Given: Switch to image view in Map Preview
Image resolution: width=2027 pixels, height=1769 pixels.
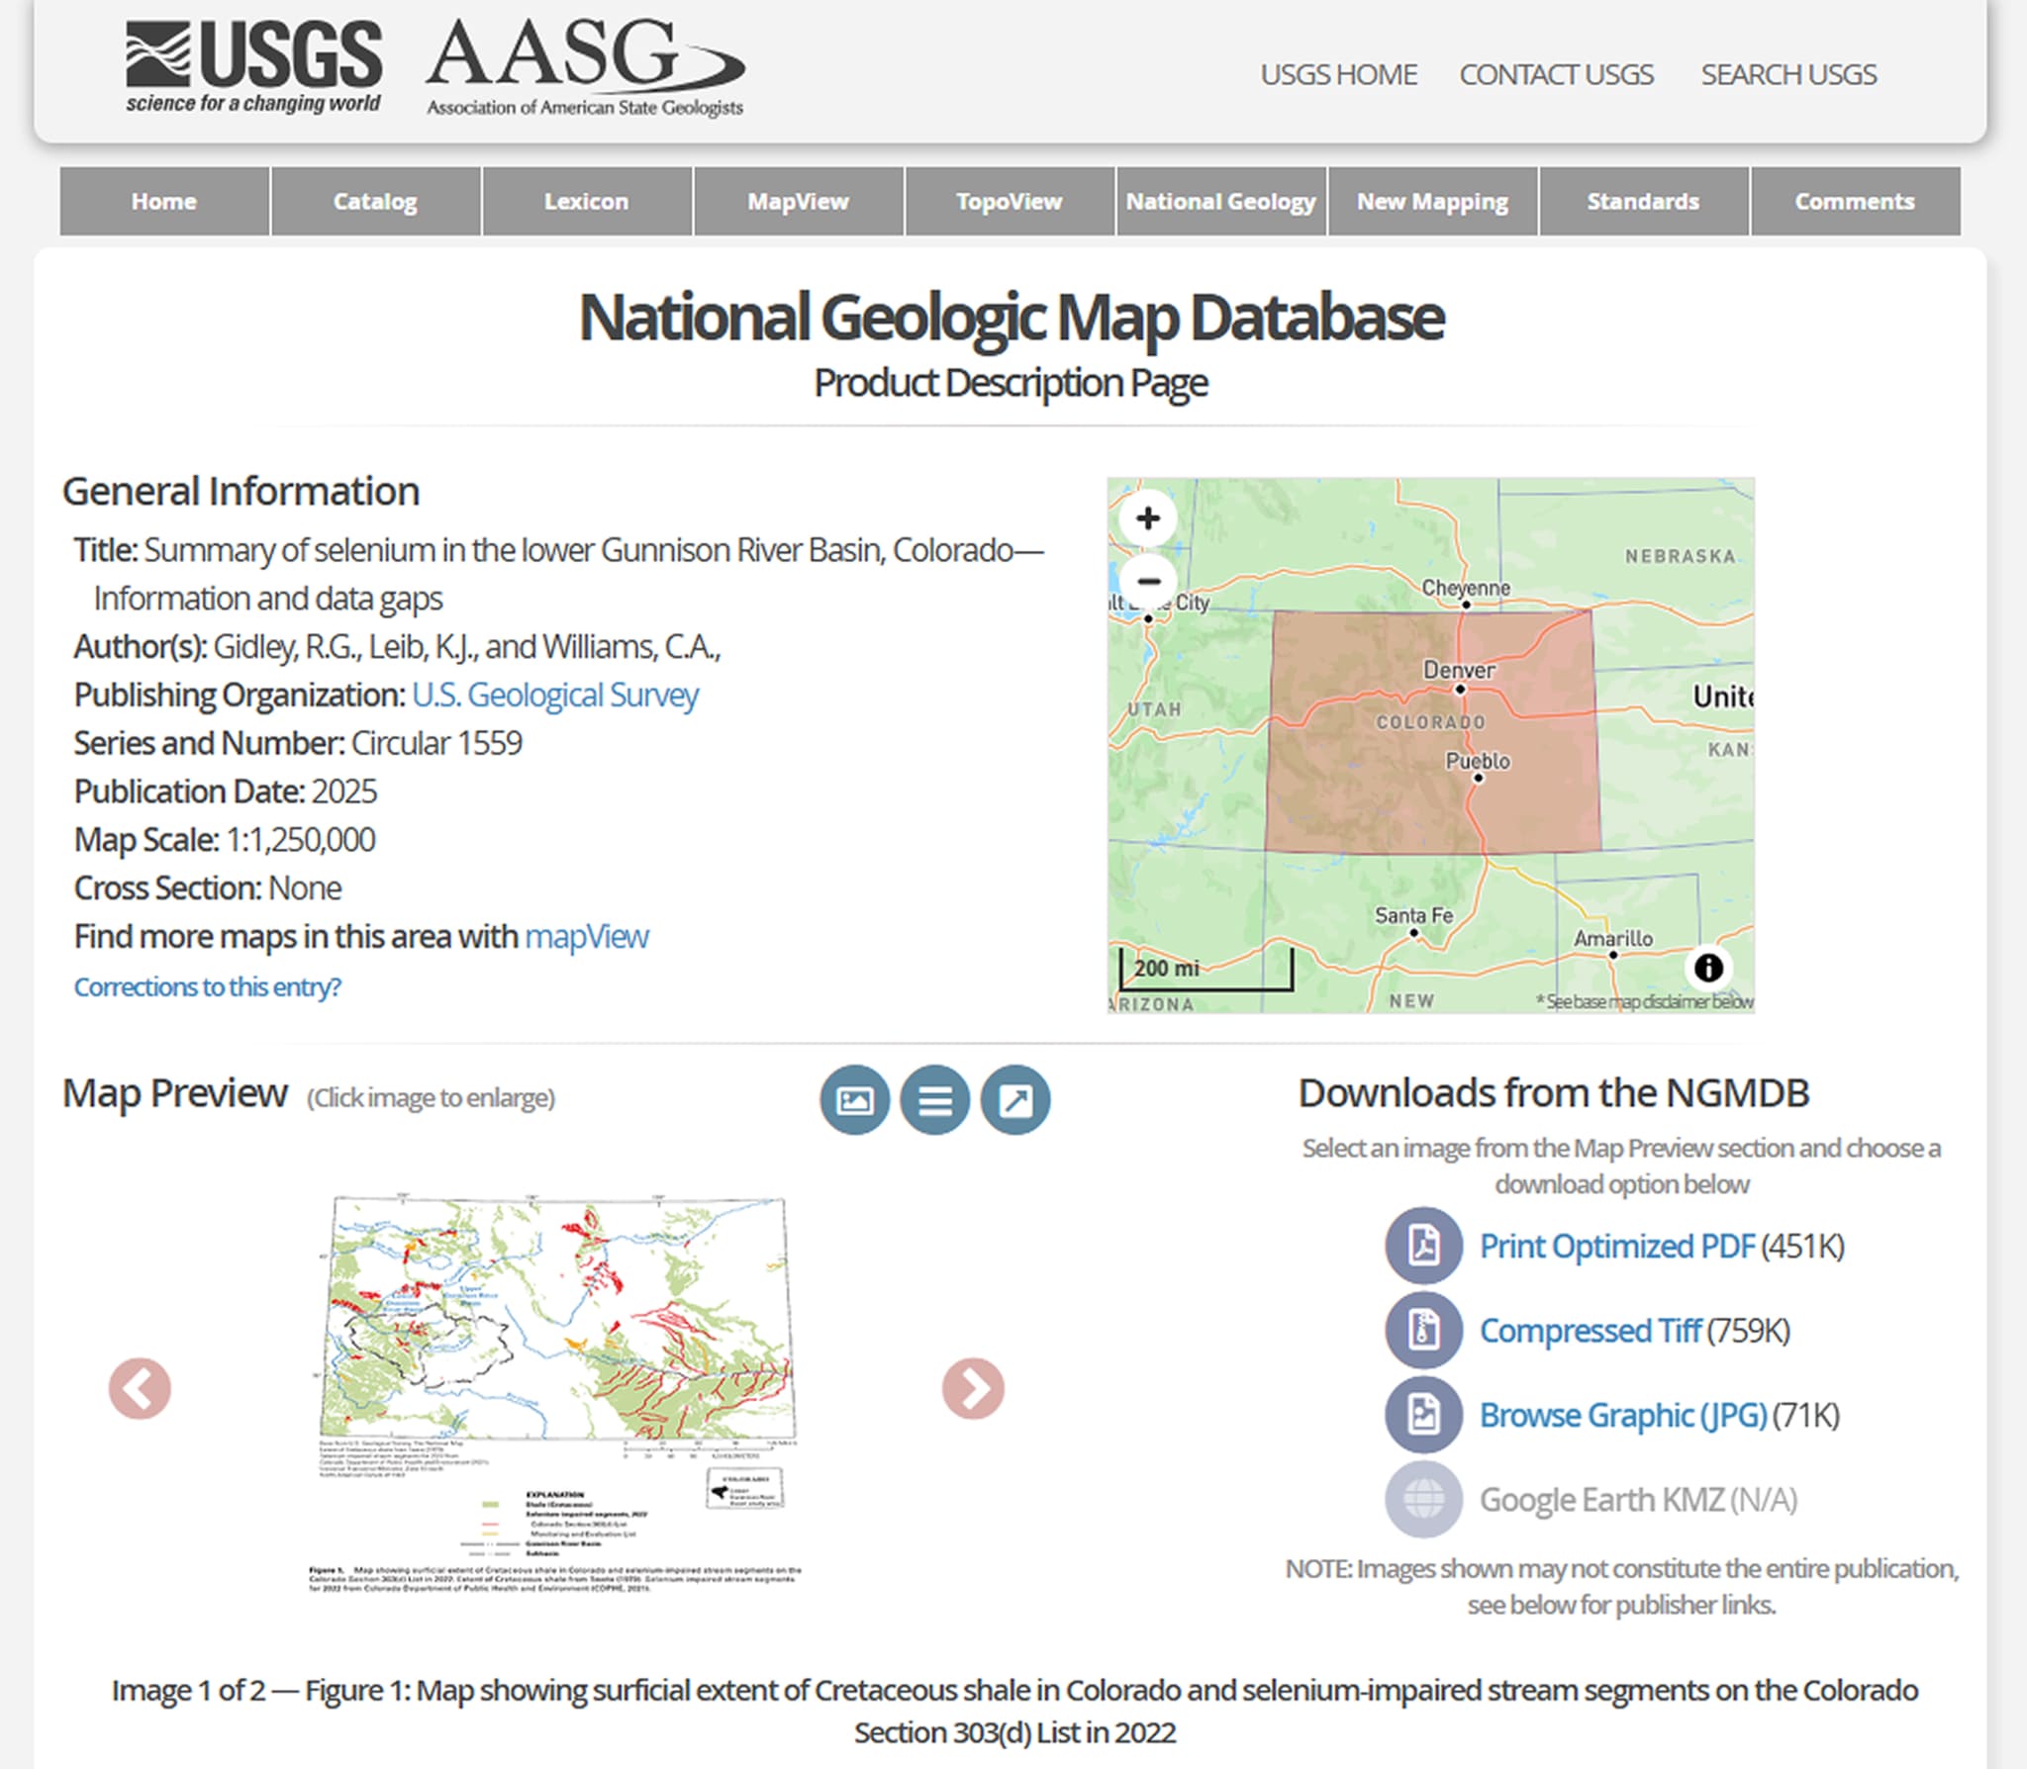Looking at the screenshot, I should point(854,1099).
